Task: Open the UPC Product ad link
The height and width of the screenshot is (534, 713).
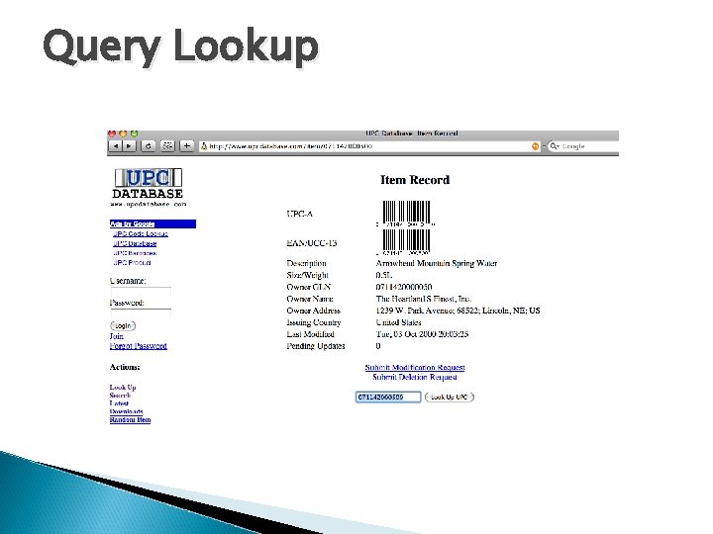Action: [x=132, y=262]
